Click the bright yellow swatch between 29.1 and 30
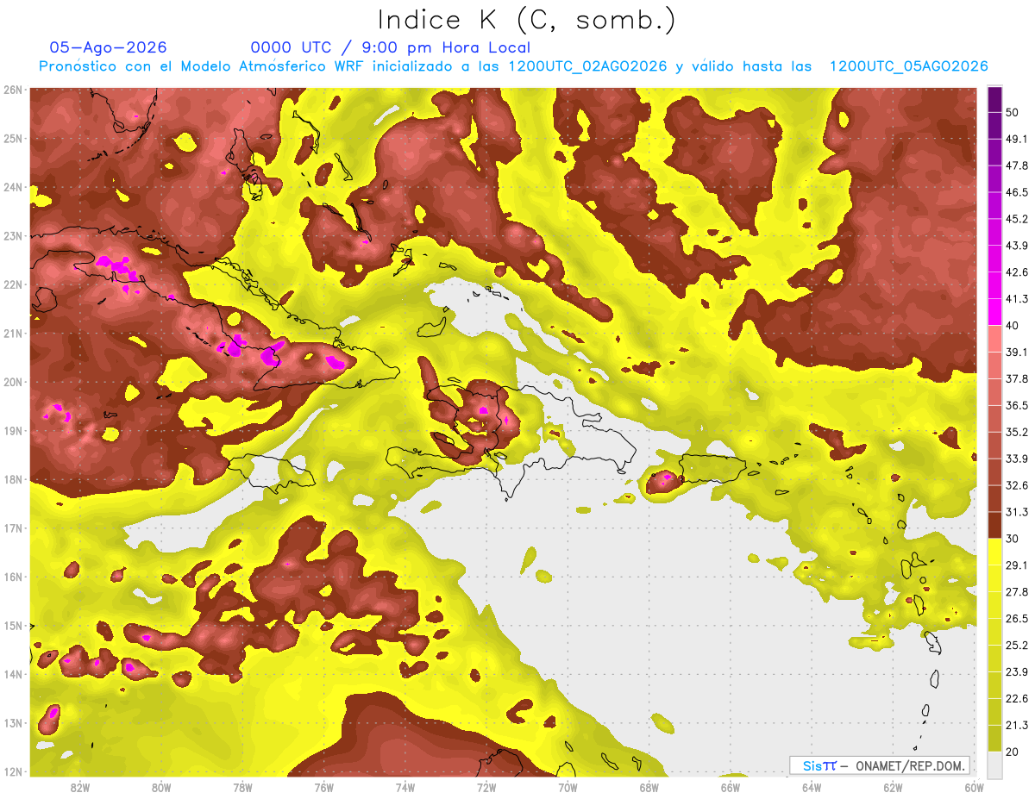 (x=994, y=552)
